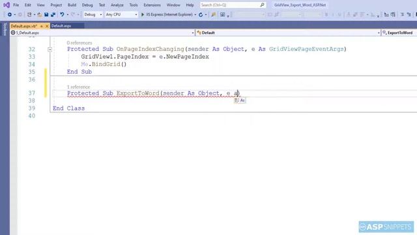The height and width of the screenshot is (235, 417).
Task: Click 'Me.BindGrid()' on line 34
Action: coord(104,64)
